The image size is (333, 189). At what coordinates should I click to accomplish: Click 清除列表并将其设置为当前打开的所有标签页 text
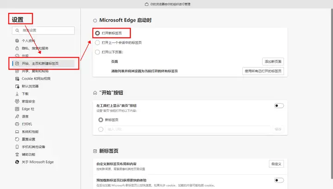(x=144, y=71)
